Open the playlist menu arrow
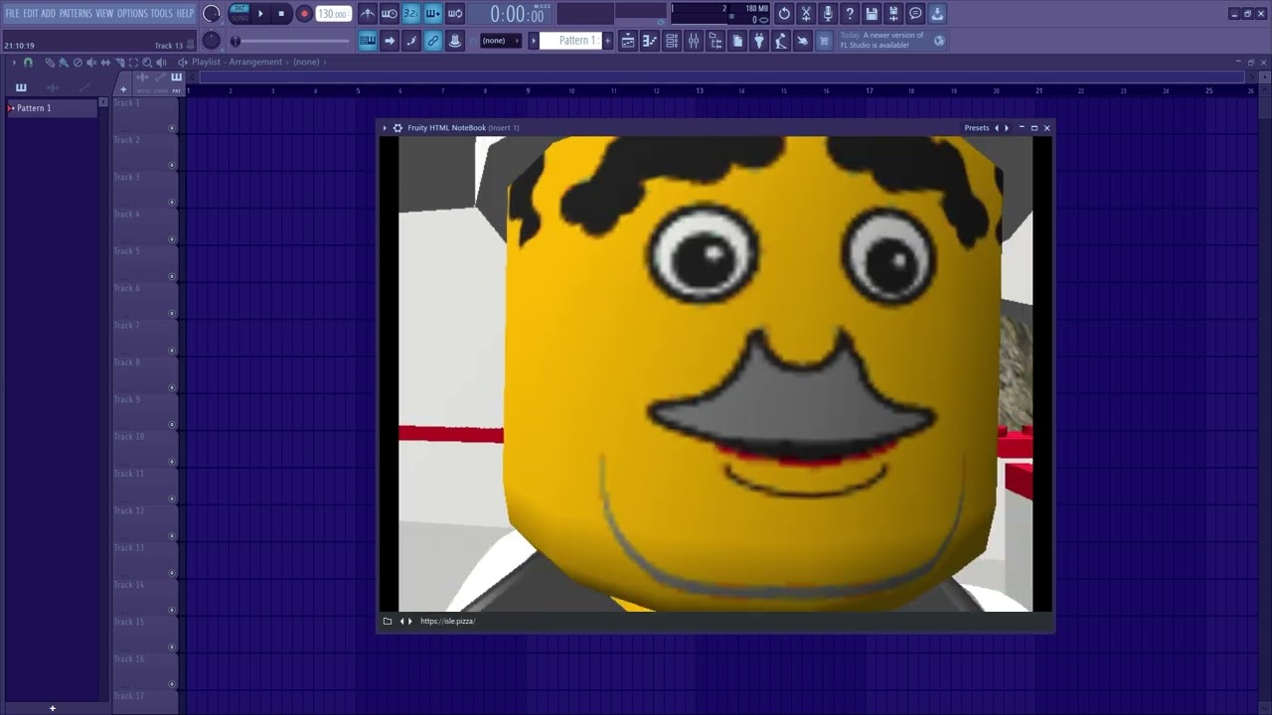The image size is (1272, 715). [x=14, y=63]
